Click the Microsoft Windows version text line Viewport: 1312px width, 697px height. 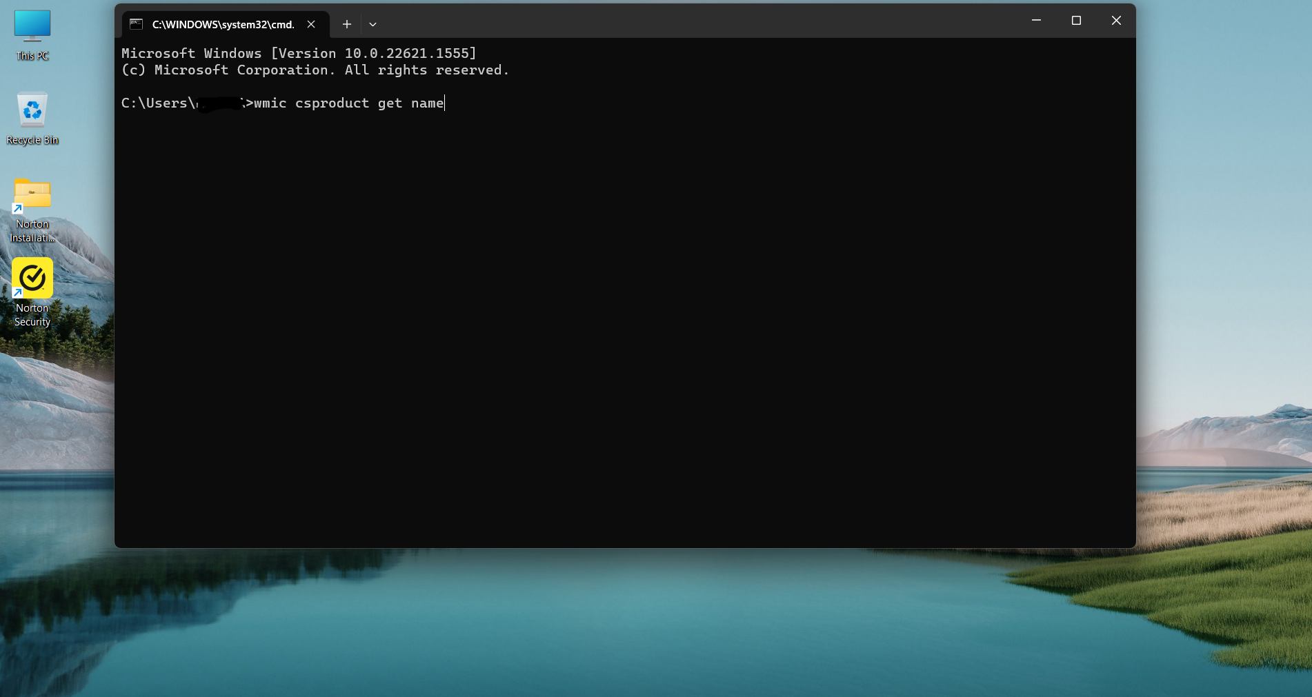pyautogui.click(x=299, y=54)
